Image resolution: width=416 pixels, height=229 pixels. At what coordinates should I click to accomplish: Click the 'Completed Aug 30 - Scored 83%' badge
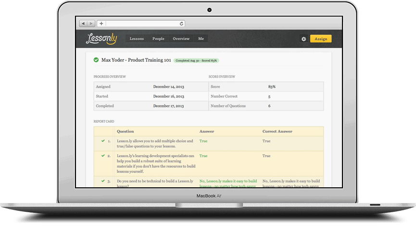click(x=196, y=60)
